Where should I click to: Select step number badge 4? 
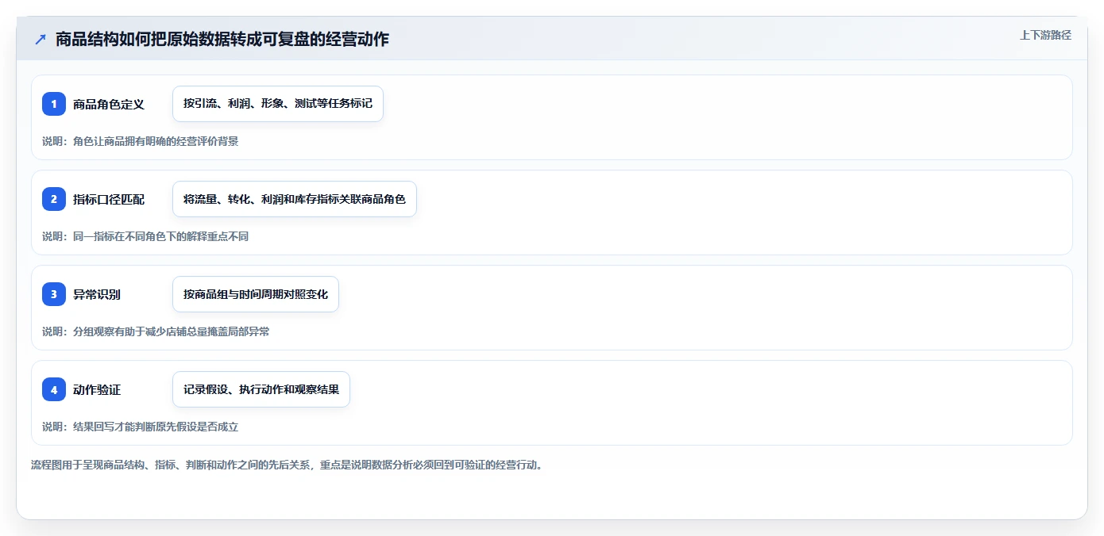pos(54,389)
